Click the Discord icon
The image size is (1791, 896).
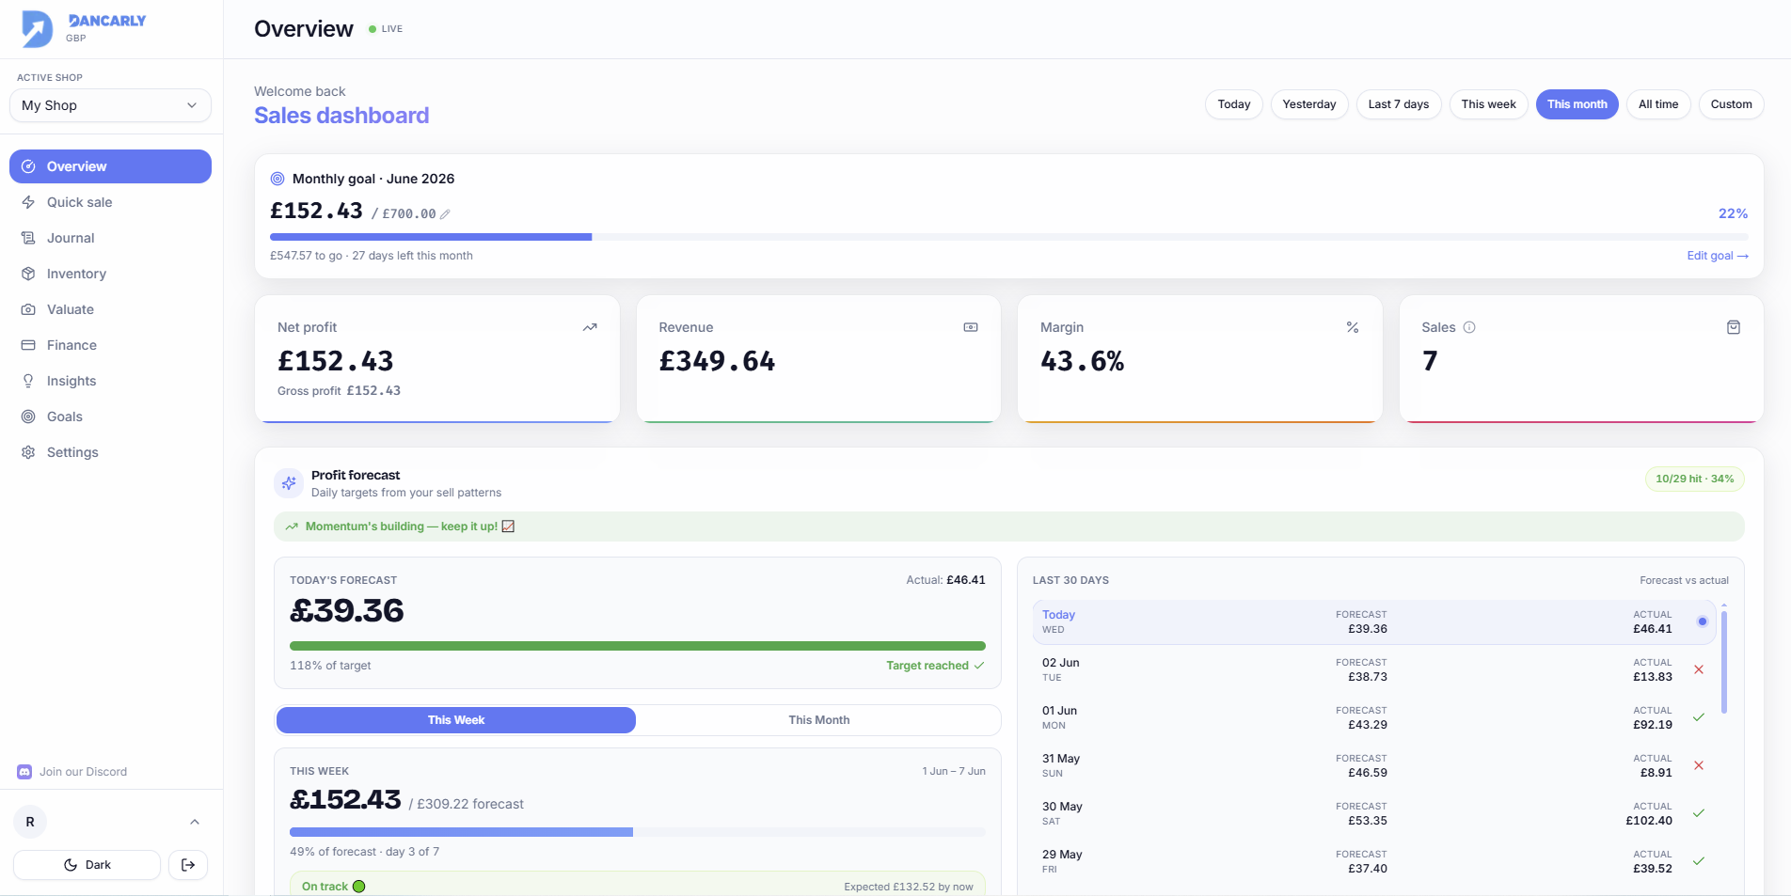[24, 772]
